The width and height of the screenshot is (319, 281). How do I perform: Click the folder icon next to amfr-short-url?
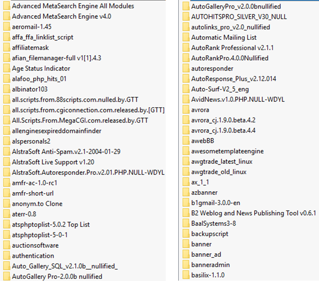tap(7, 193)
